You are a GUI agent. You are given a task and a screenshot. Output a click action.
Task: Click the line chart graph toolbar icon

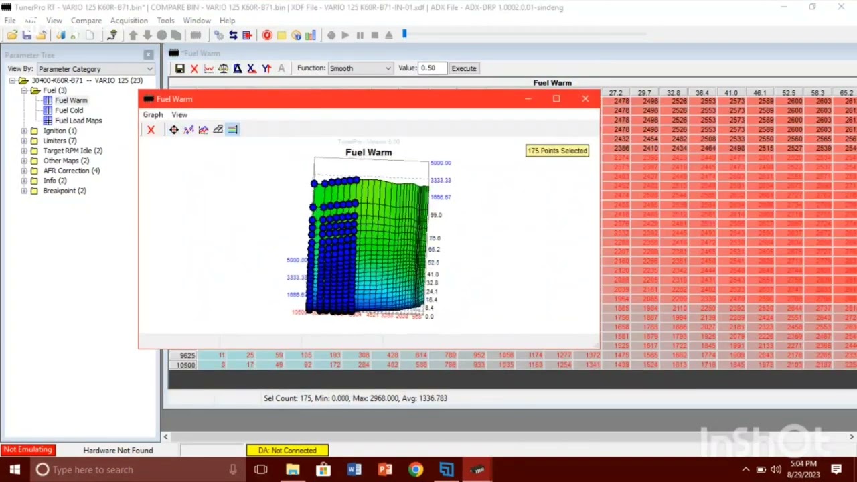tap(204, 129)
